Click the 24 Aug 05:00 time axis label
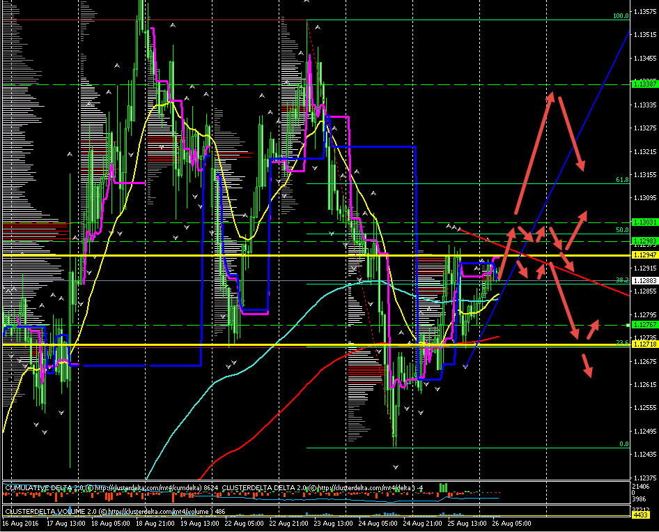 pyautogui.click(x=378, y=524)
